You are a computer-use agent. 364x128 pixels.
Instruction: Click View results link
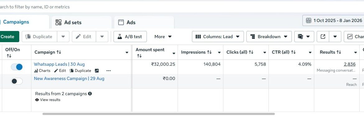coord(48,100)
